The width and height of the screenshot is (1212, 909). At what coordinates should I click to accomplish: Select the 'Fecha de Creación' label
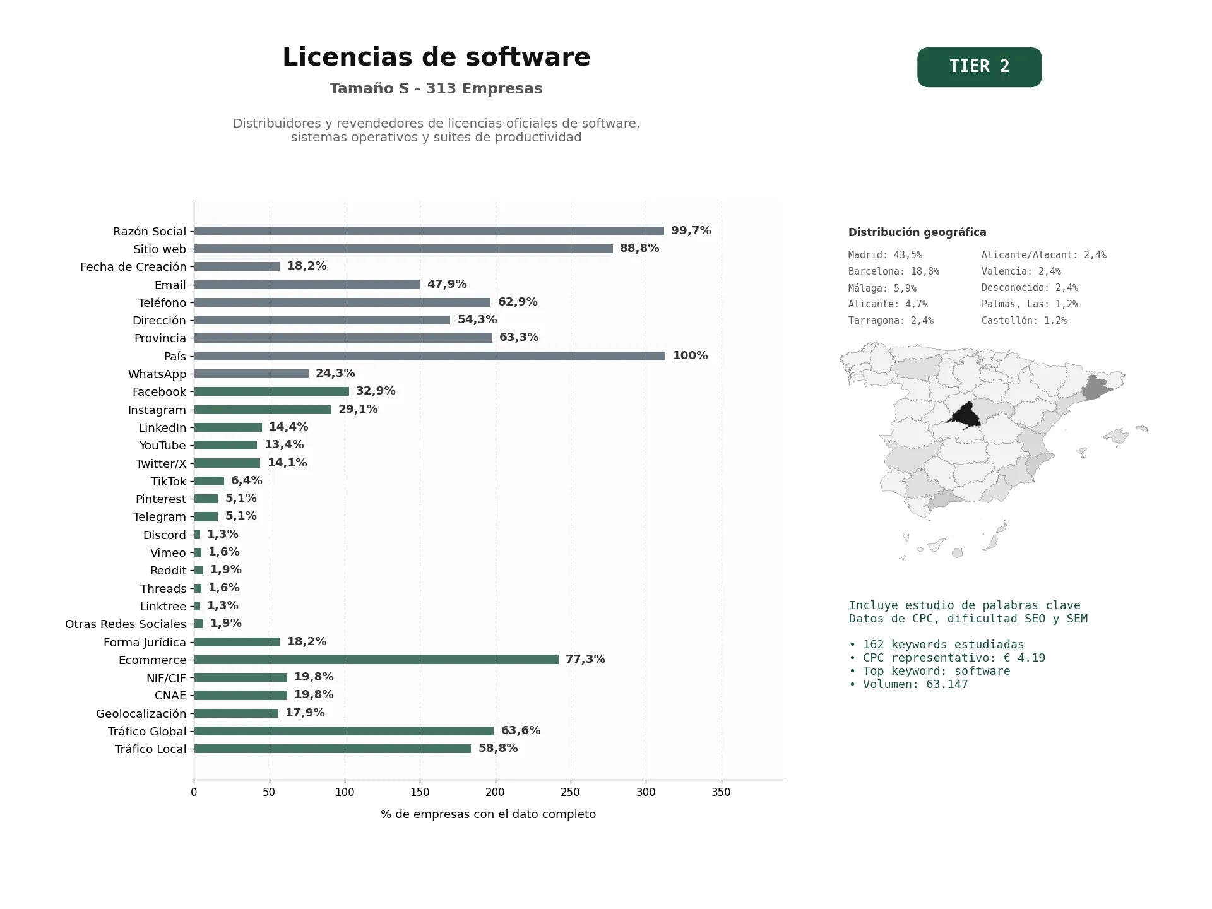coord(133,267)
